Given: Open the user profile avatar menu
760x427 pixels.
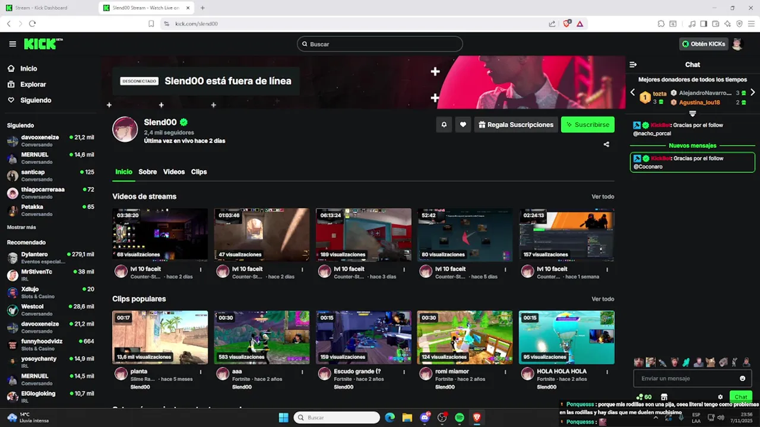Looking at the screenshot, I should tap(737, 44).
